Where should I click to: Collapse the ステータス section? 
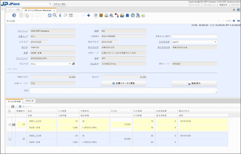[x=12, y=69]
